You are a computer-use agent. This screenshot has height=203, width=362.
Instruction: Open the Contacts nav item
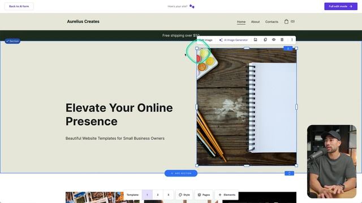tap(271, 21)
